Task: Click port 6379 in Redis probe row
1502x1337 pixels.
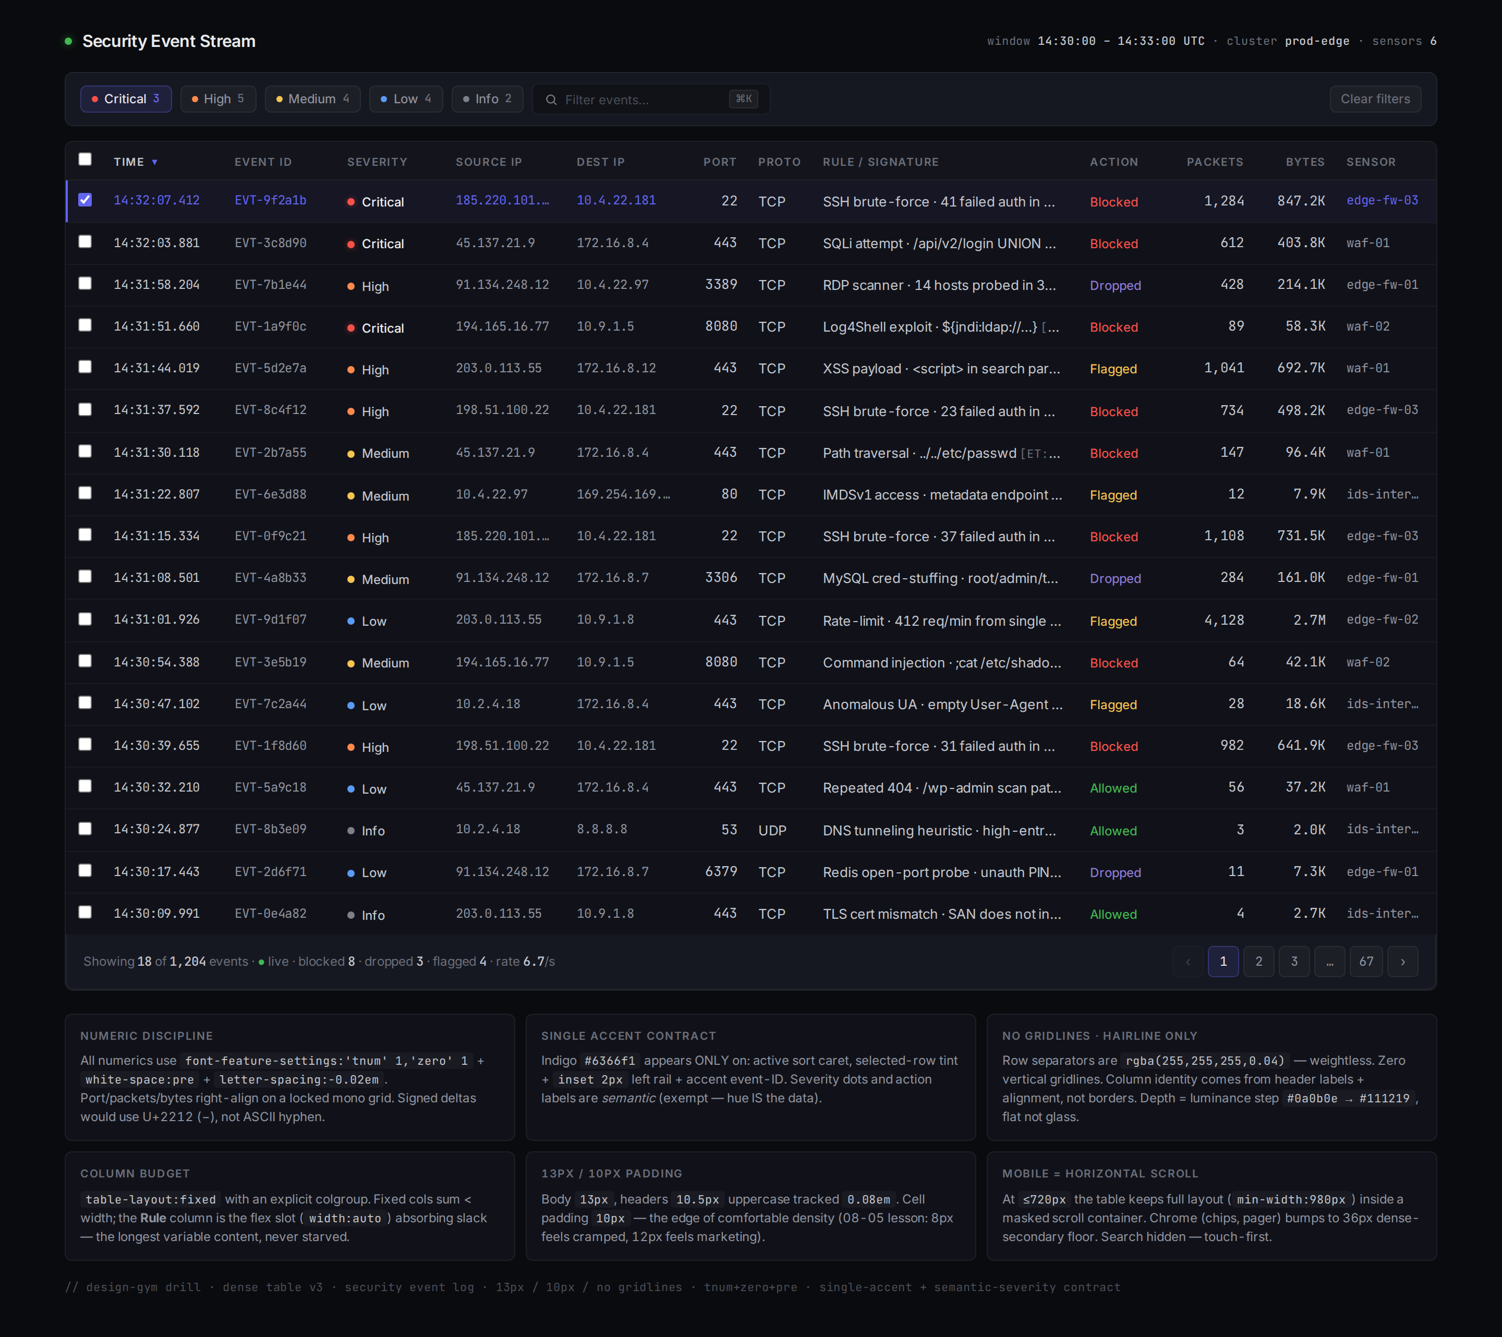Action: (x=721, y=871)
